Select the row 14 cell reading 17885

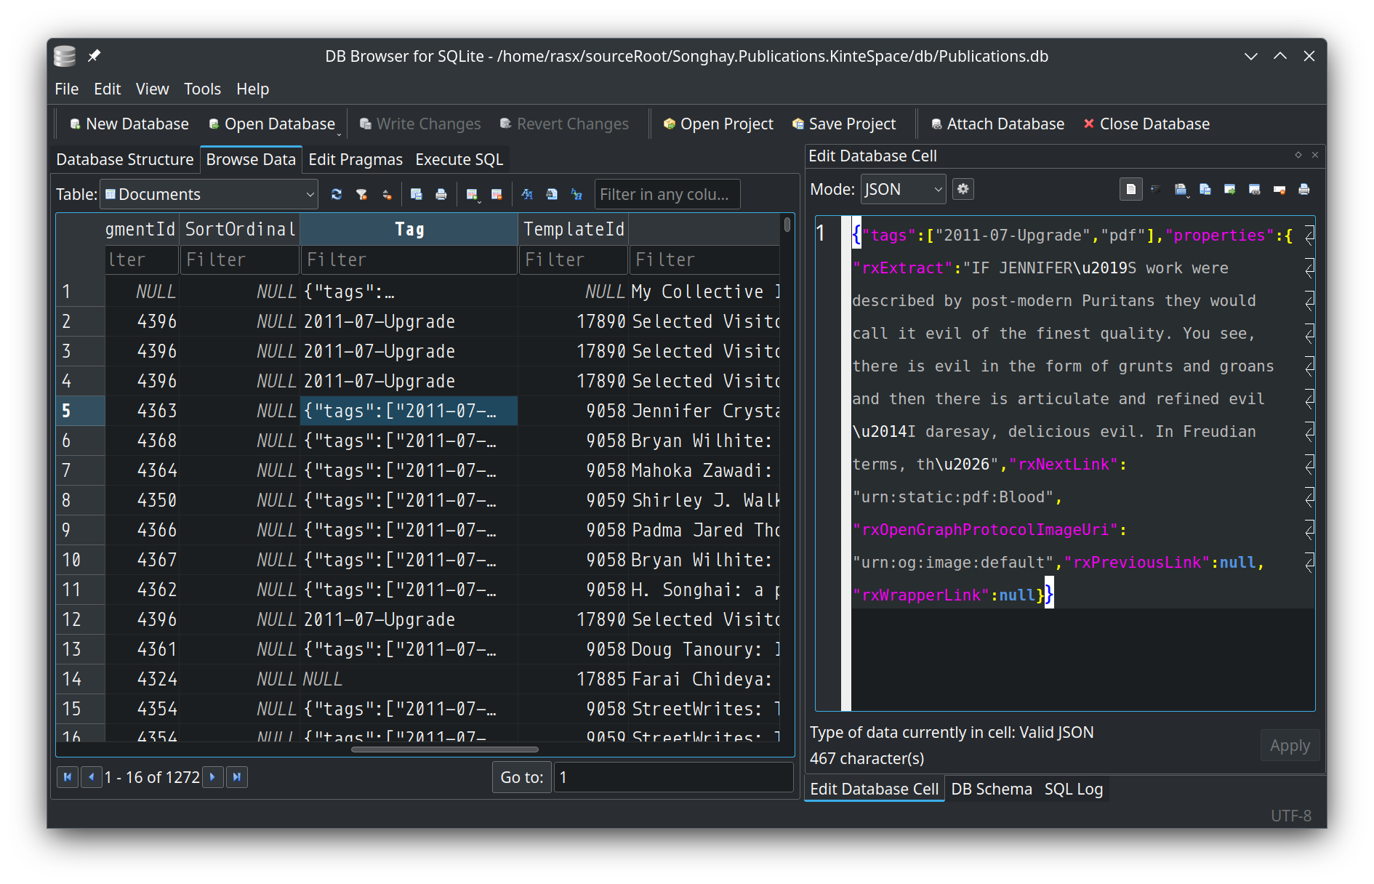pyautogui.click(x=574, y=679)
